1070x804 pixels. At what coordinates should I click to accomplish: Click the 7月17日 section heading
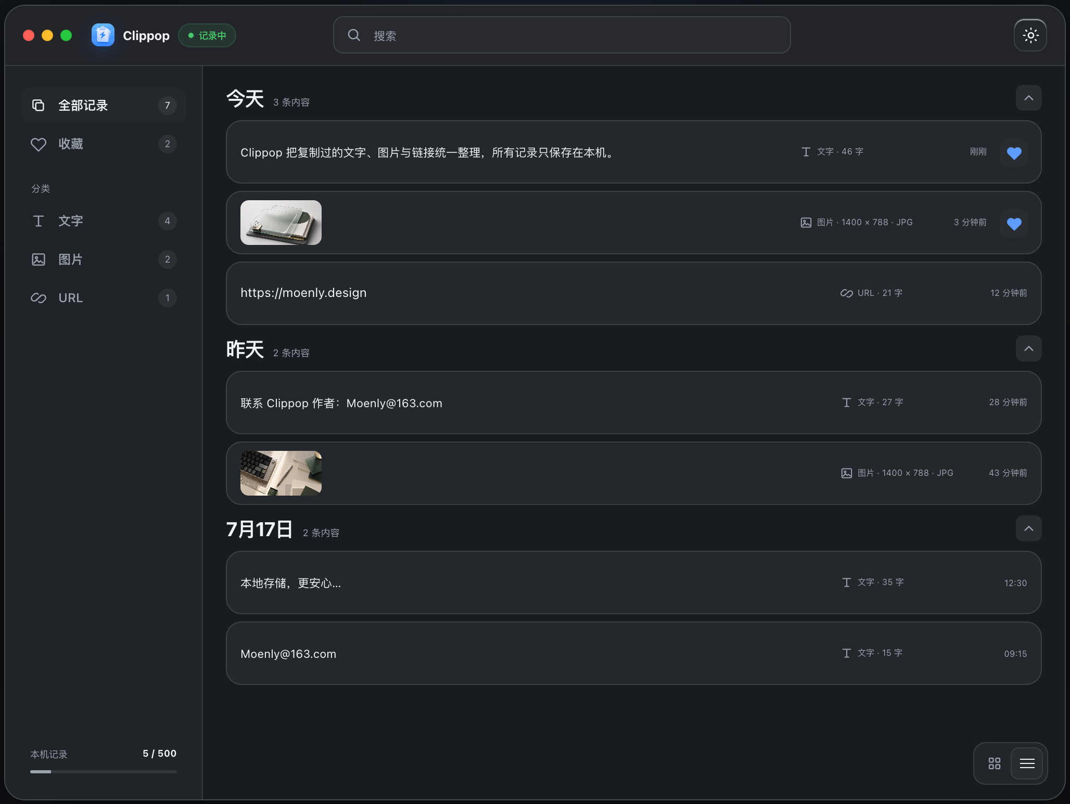tap(260, 529)
